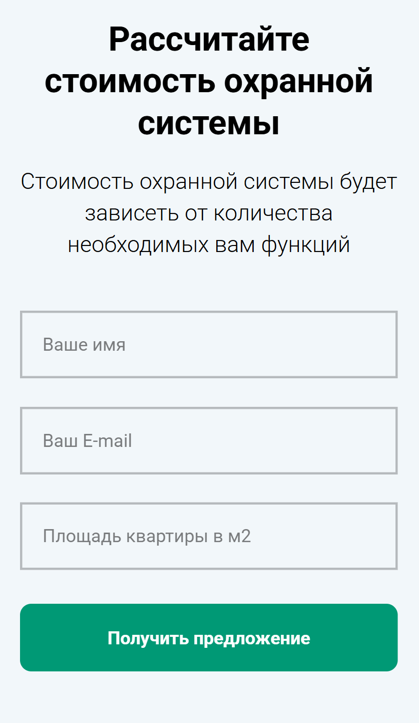Click the word "Получить" on green button
The image size is (419, 723).
(x=148, y=638)
